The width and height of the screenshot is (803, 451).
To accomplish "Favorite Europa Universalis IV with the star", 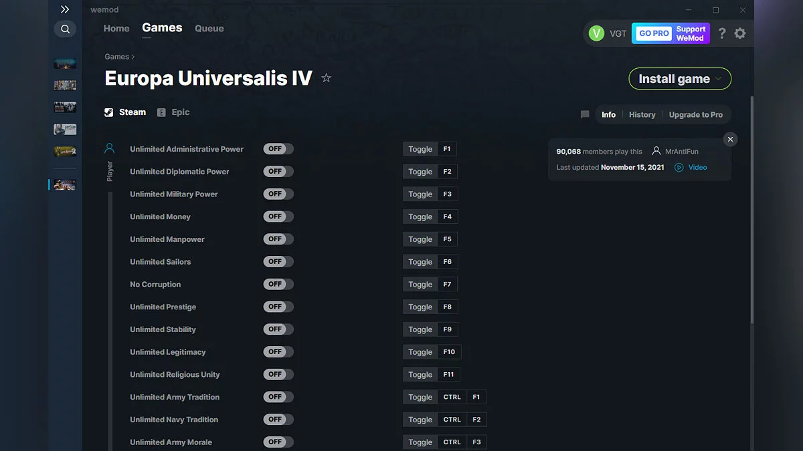I will pyautogui.click(x=327, y=78).
